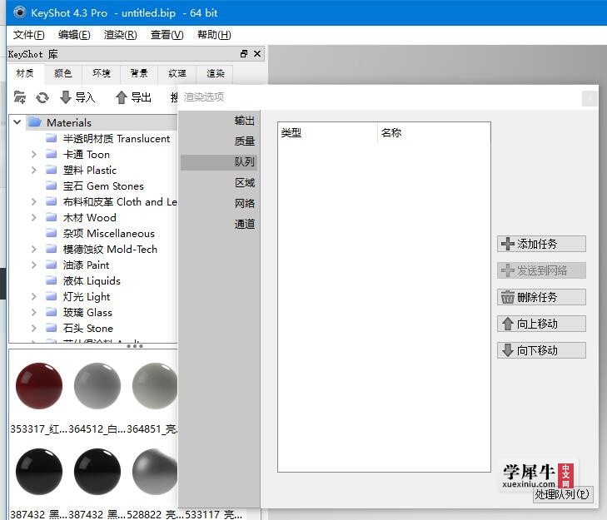The height and width of the screenshot is (520, 607).
Task: Select the first black 387432 material sphere
Action: coord(39,472)
